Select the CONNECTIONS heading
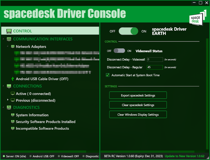This screenshot has width=210, height=160. click(28, 86)
